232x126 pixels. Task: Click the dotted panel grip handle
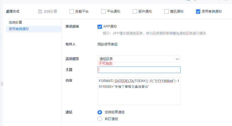(x=2, y=83)
